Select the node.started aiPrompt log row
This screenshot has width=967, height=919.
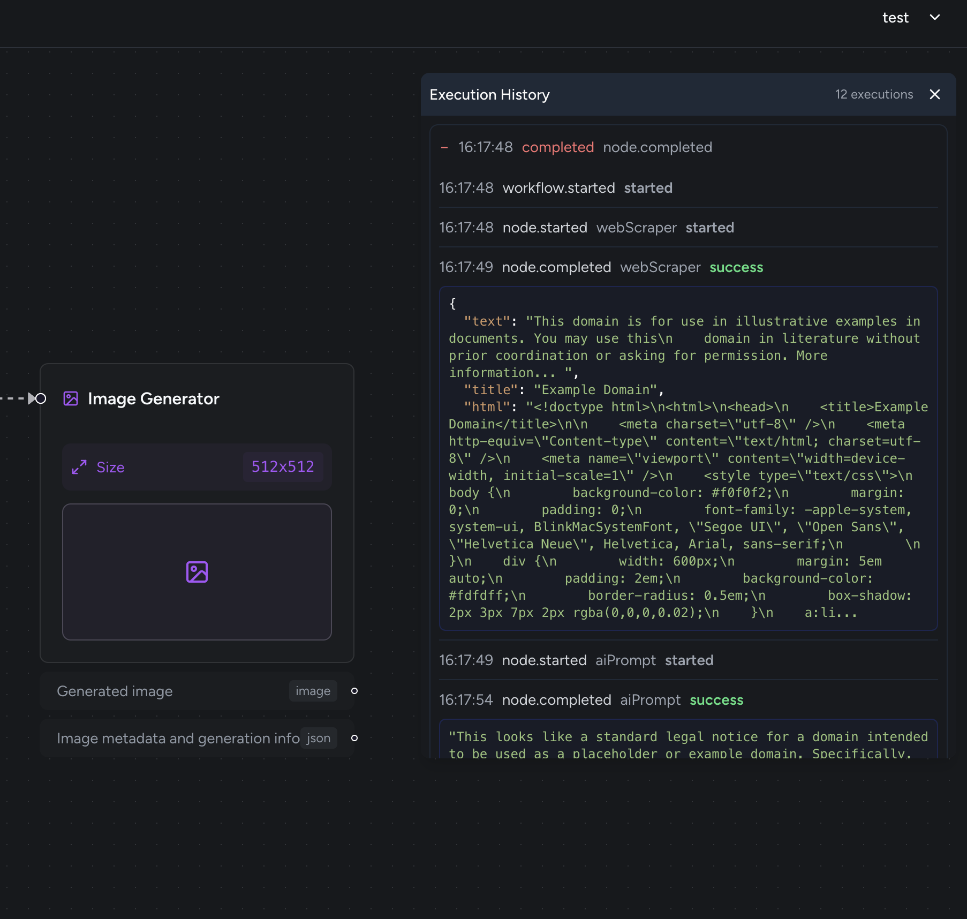[689, 660]
